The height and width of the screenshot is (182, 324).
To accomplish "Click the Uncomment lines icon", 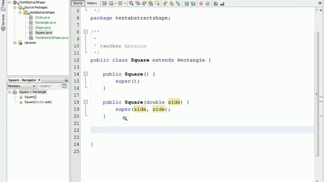I will click(x=222, y=4).
